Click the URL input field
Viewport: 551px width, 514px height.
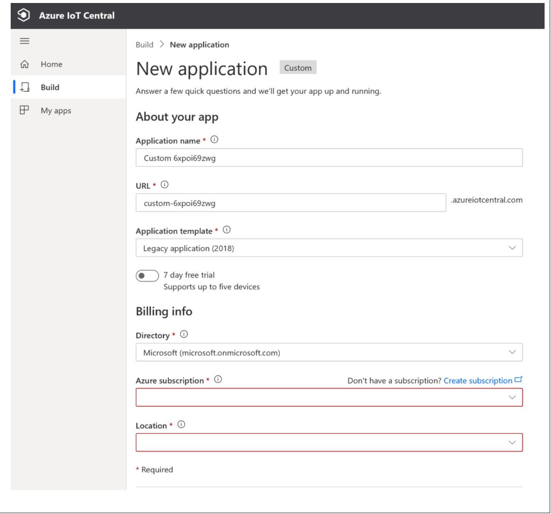tap(291, 203)
